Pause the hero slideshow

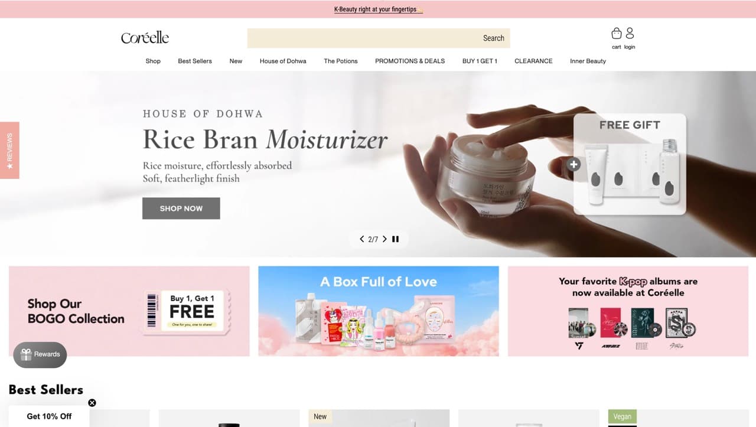396,239
